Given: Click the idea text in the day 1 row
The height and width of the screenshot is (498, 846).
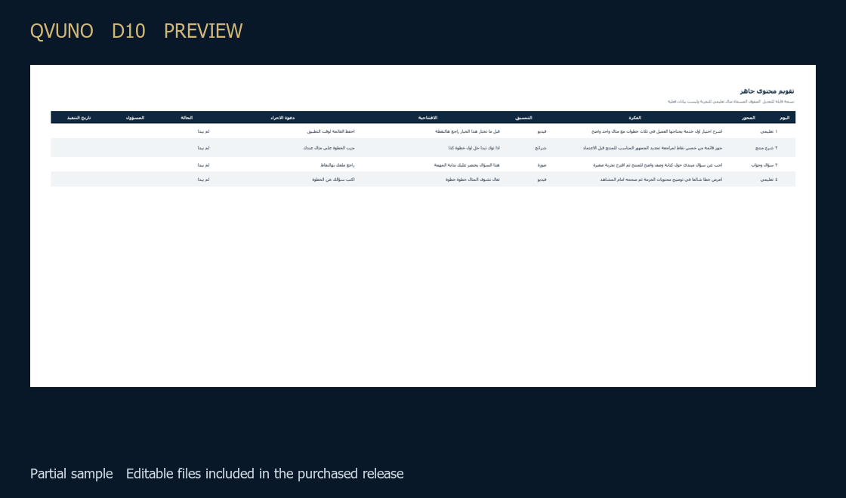Looking at the screenshot, I should (656, 131).
